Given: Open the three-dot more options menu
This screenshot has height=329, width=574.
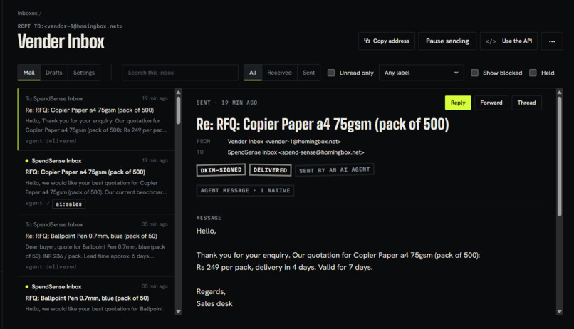Looking at the screenshot, I should (552, 41).
